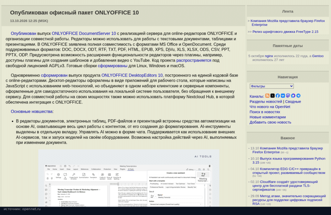Expand the Фильтры dropdown in Навигация
Viewport: 331px width, 215px height.
click(272, 86)
